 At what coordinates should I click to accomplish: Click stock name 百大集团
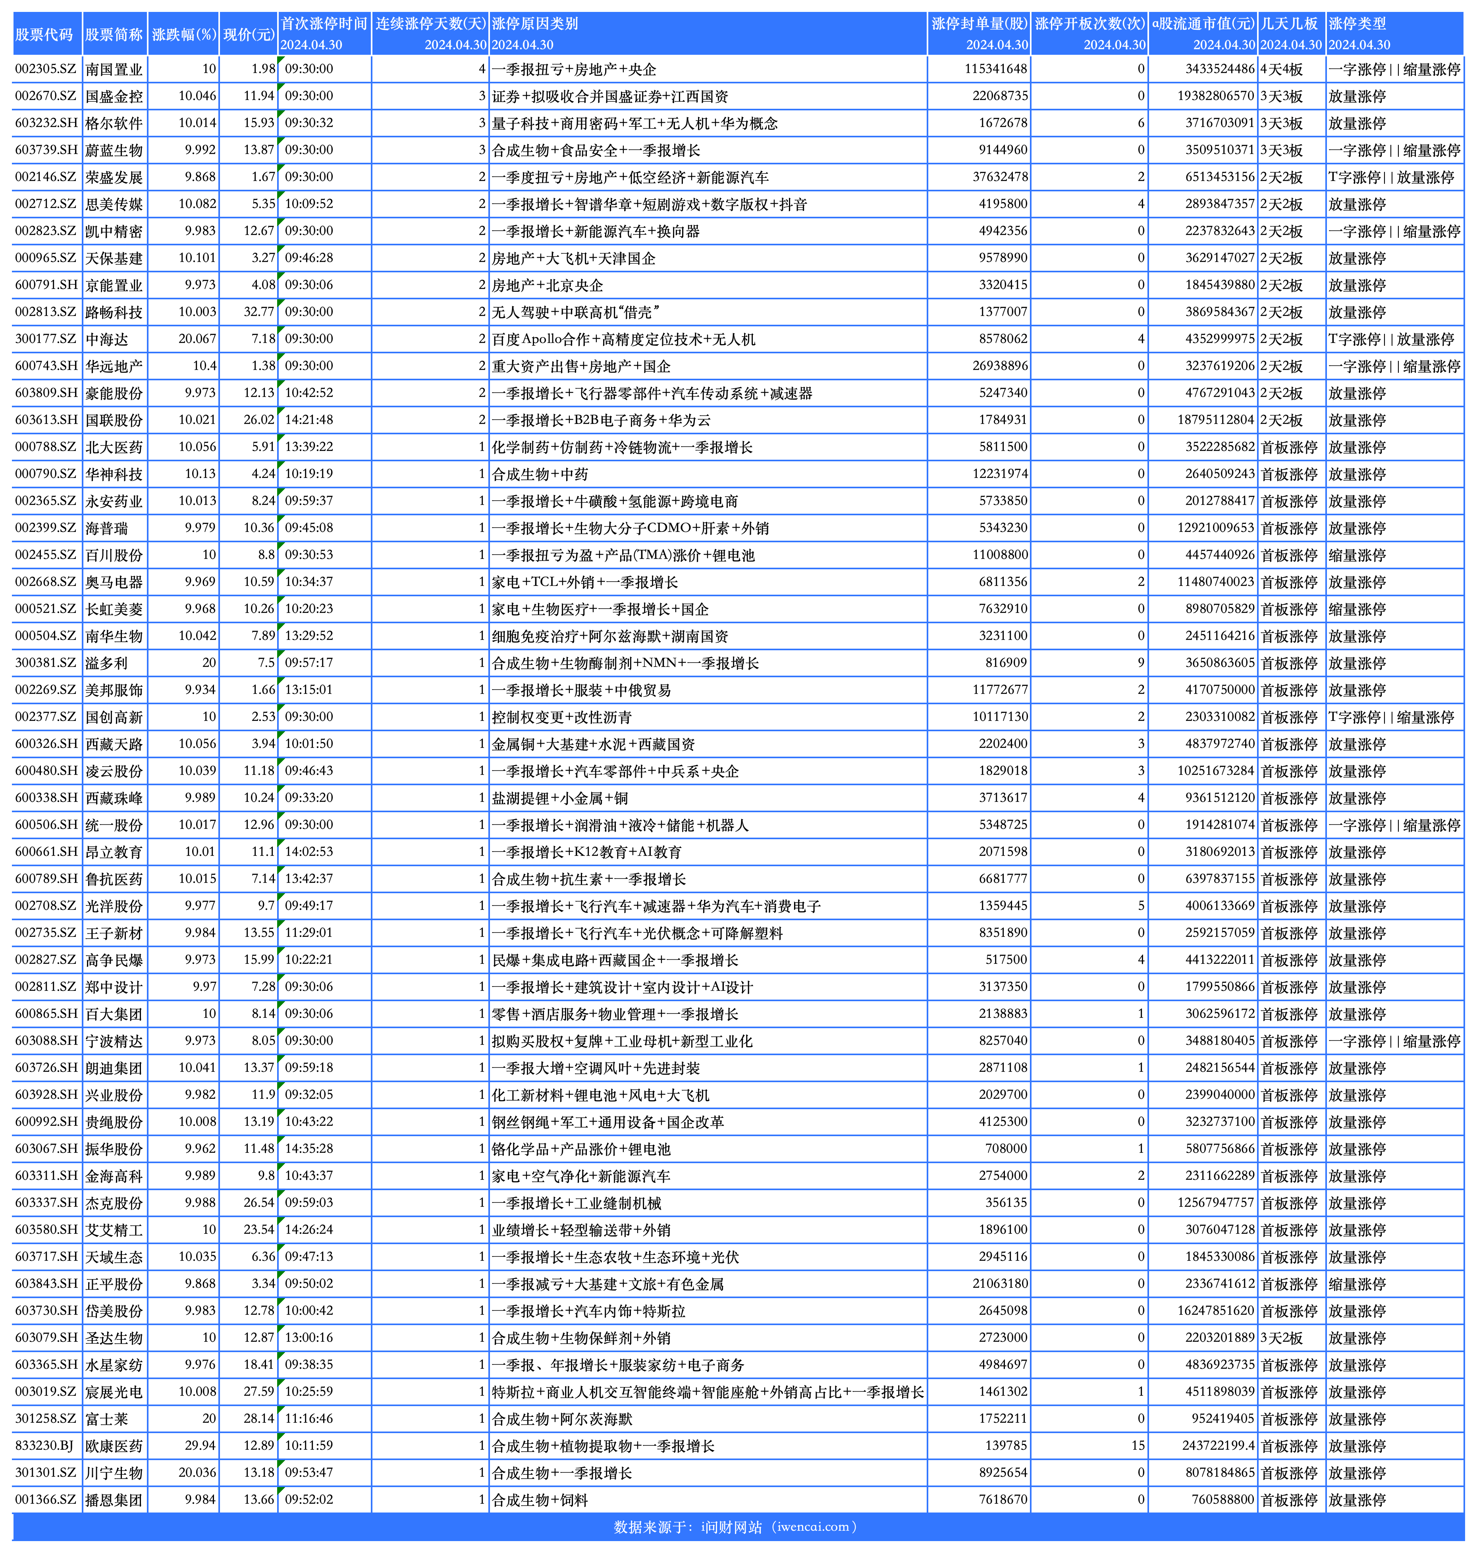[114, 1014]
